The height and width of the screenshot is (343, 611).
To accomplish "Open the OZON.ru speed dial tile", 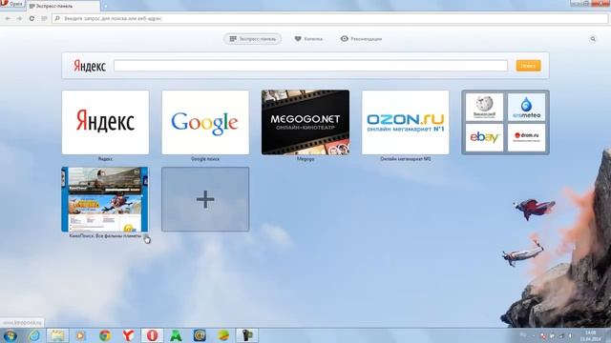I will (405, 123).
